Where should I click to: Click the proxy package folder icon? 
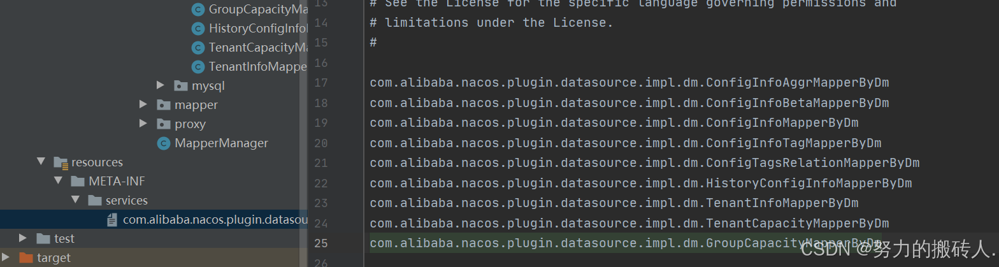click(x=164, y=124)
